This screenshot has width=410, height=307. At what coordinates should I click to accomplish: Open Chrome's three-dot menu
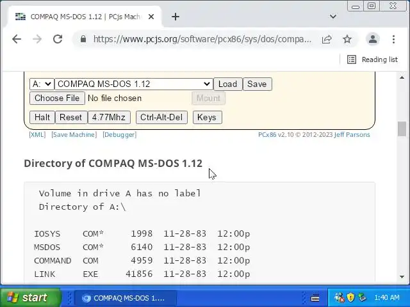coord(393,39)
